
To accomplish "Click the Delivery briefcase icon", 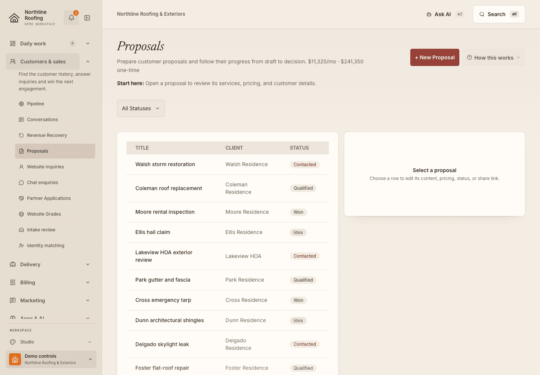I will click(13, 264).
